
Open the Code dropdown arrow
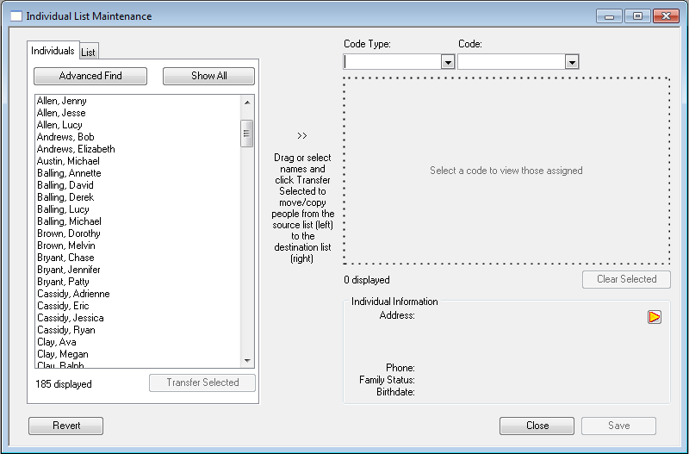(572, 62)
